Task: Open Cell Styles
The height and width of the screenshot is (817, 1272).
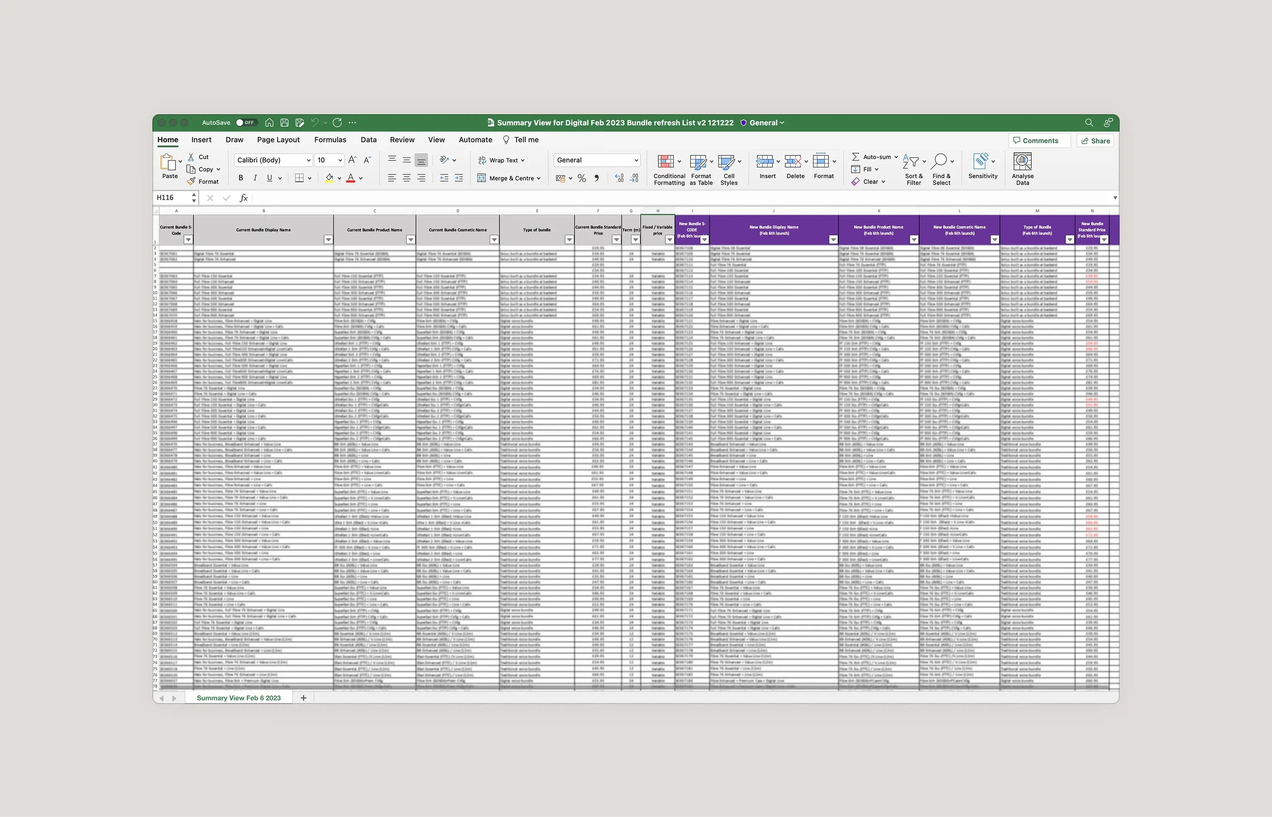Action: coord(729,170)
